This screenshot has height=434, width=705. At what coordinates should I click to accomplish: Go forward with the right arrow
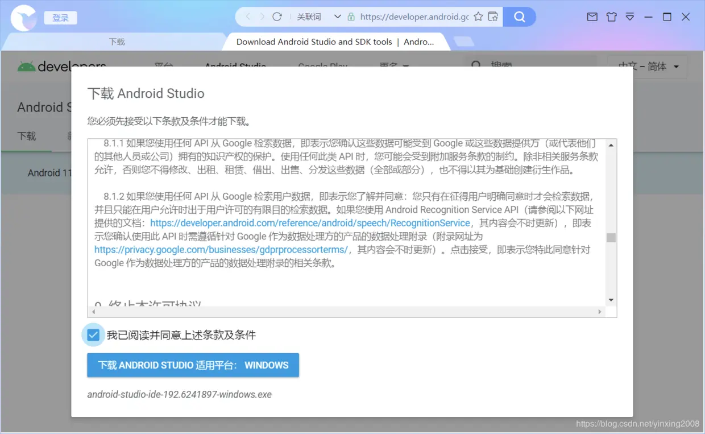262,16
